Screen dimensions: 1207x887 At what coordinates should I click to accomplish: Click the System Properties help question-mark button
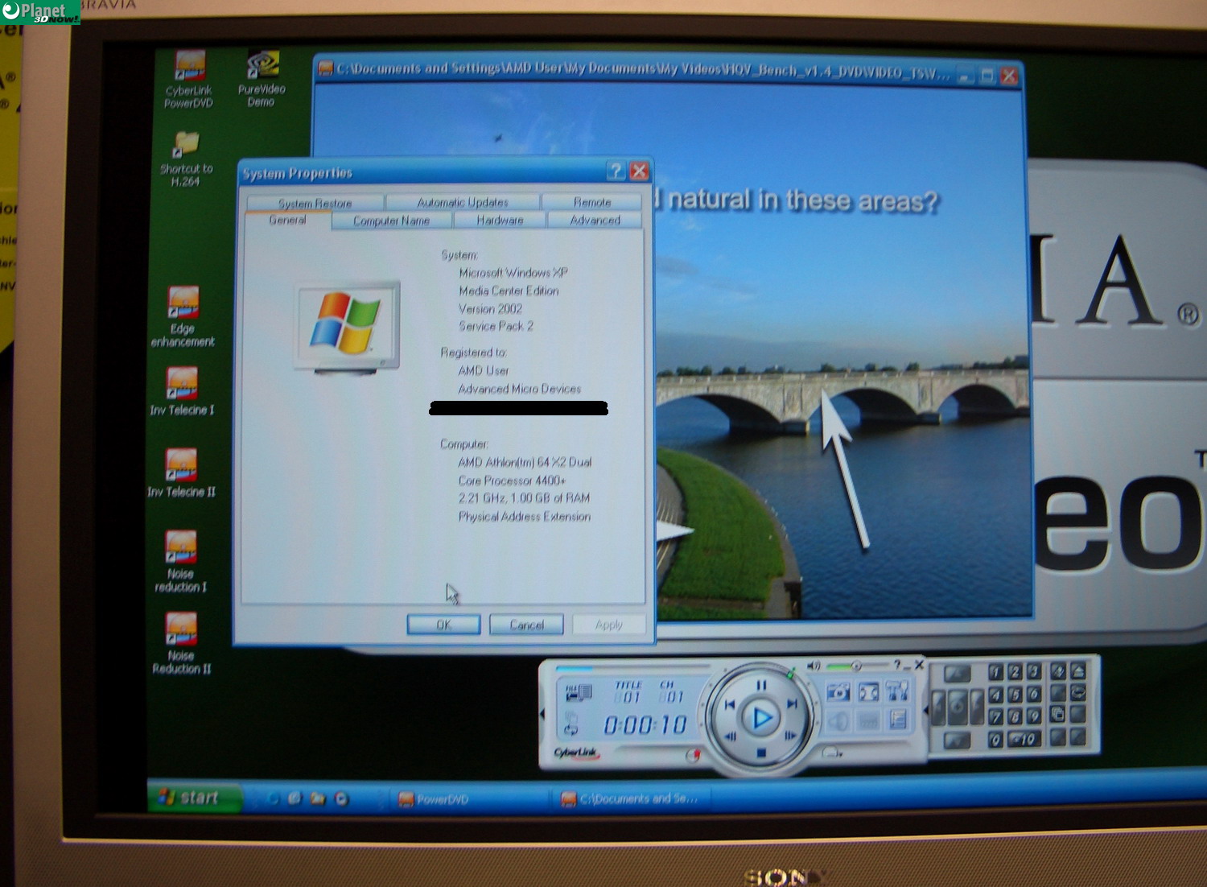616,171
